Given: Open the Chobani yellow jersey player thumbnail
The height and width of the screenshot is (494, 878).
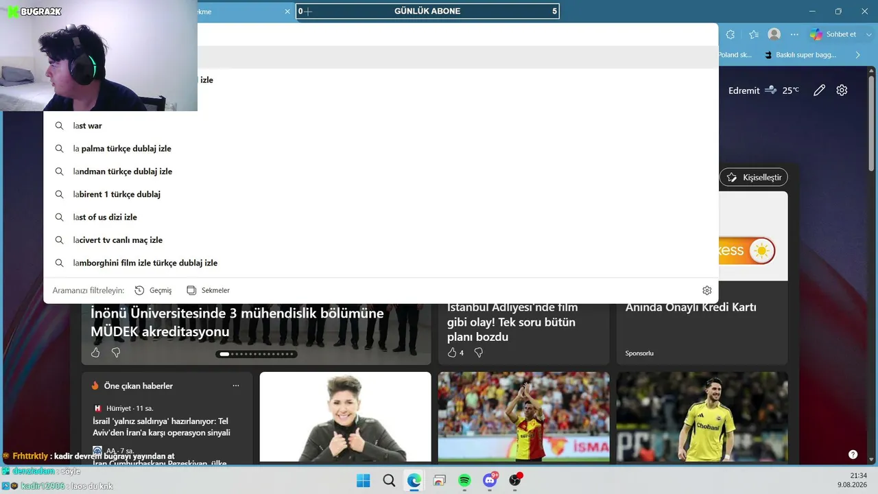Looking at the screenshot, I should click(702, 417).
